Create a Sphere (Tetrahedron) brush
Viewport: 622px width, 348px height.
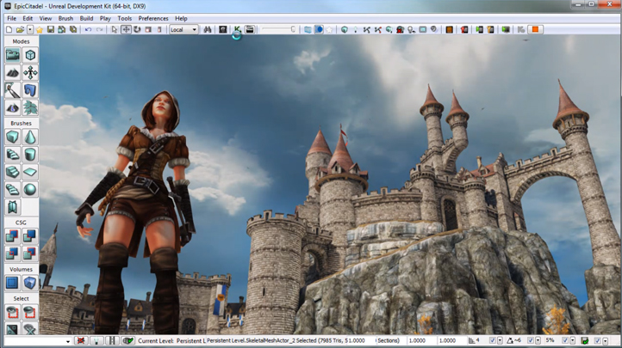click(30, 189)
